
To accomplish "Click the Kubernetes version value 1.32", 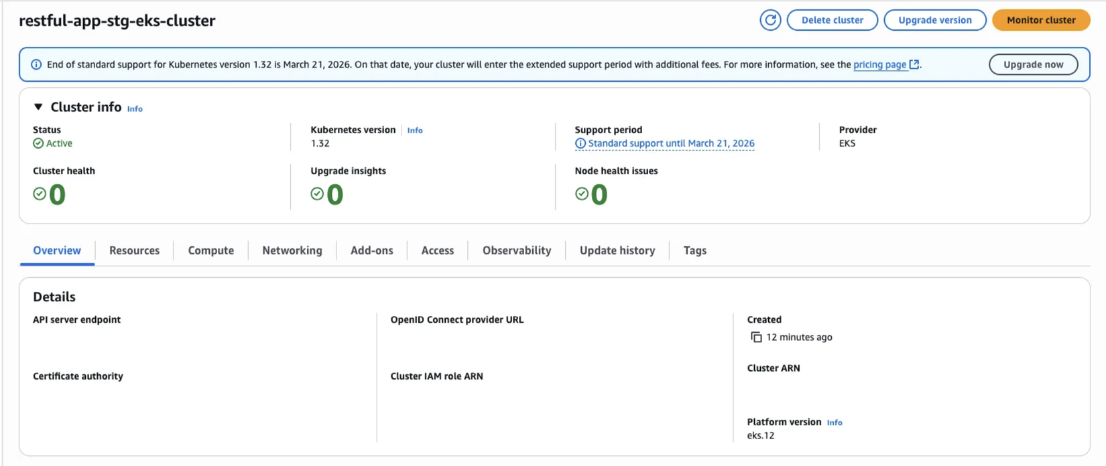I will pos(320,143).
